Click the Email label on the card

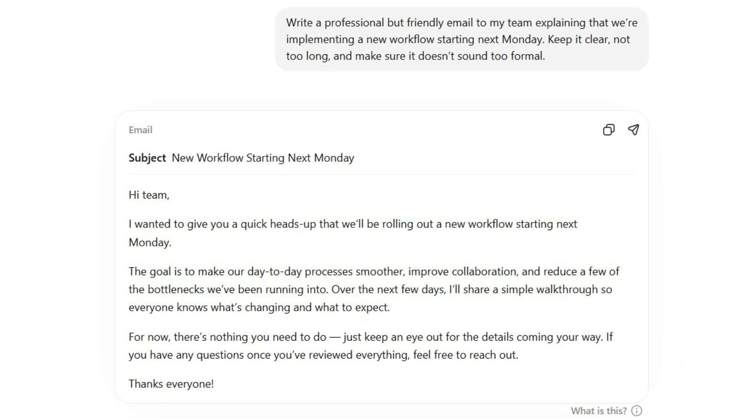click(140, 130)
